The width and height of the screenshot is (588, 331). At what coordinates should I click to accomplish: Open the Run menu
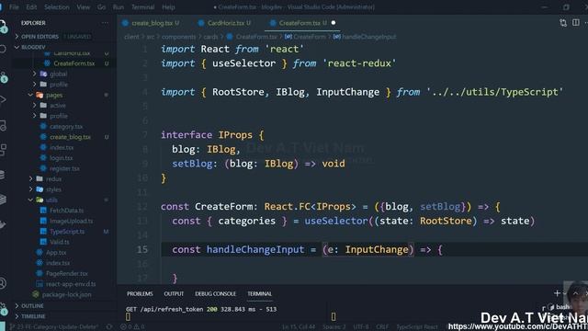[119, 7]
